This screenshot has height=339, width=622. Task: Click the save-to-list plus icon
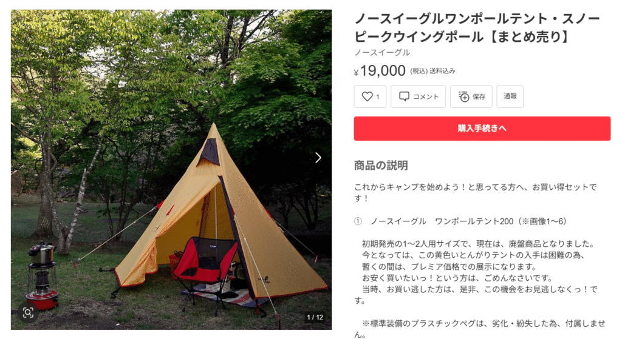[463, 96]
